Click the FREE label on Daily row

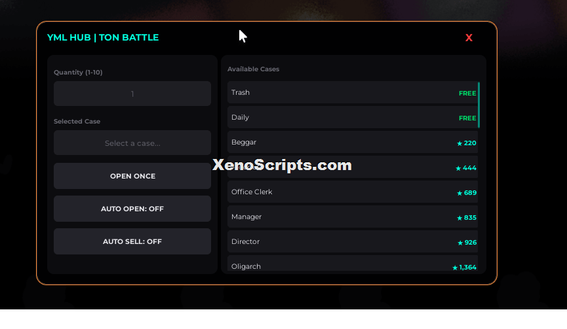pyautogui.click(x=467, y=118)
